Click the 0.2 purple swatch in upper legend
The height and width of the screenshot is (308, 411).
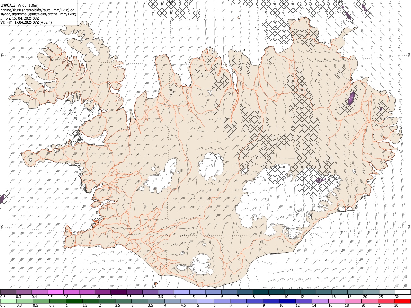(8, 292)
